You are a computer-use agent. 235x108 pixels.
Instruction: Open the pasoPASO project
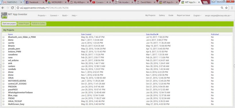tap(13, 90)
